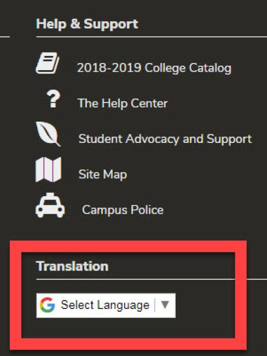
Task: Visit Student Advocacy and Support page
Action: coord(165,139)
